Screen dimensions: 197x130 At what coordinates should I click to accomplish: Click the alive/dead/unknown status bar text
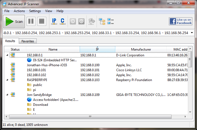coord(25,125)
